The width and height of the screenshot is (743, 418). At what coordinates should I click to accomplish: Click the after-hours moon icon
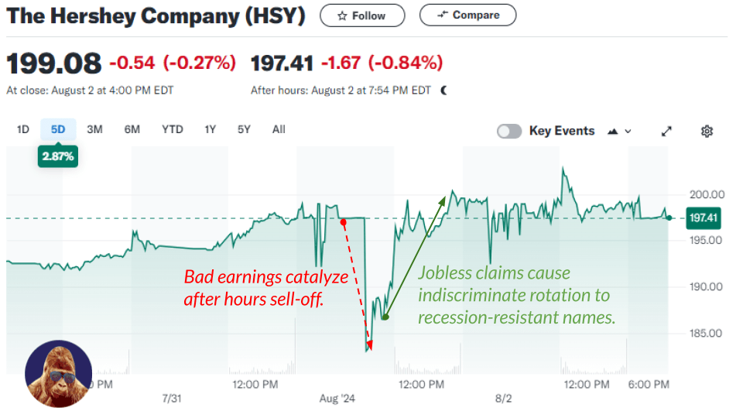coord(444,90)
